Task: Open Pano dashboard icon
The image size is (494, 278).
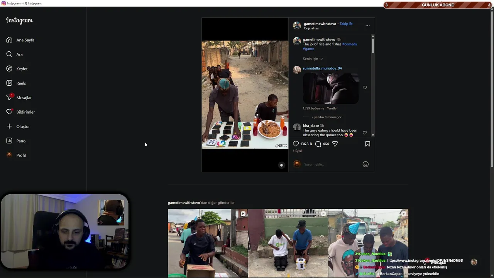Action: point(9,141)
